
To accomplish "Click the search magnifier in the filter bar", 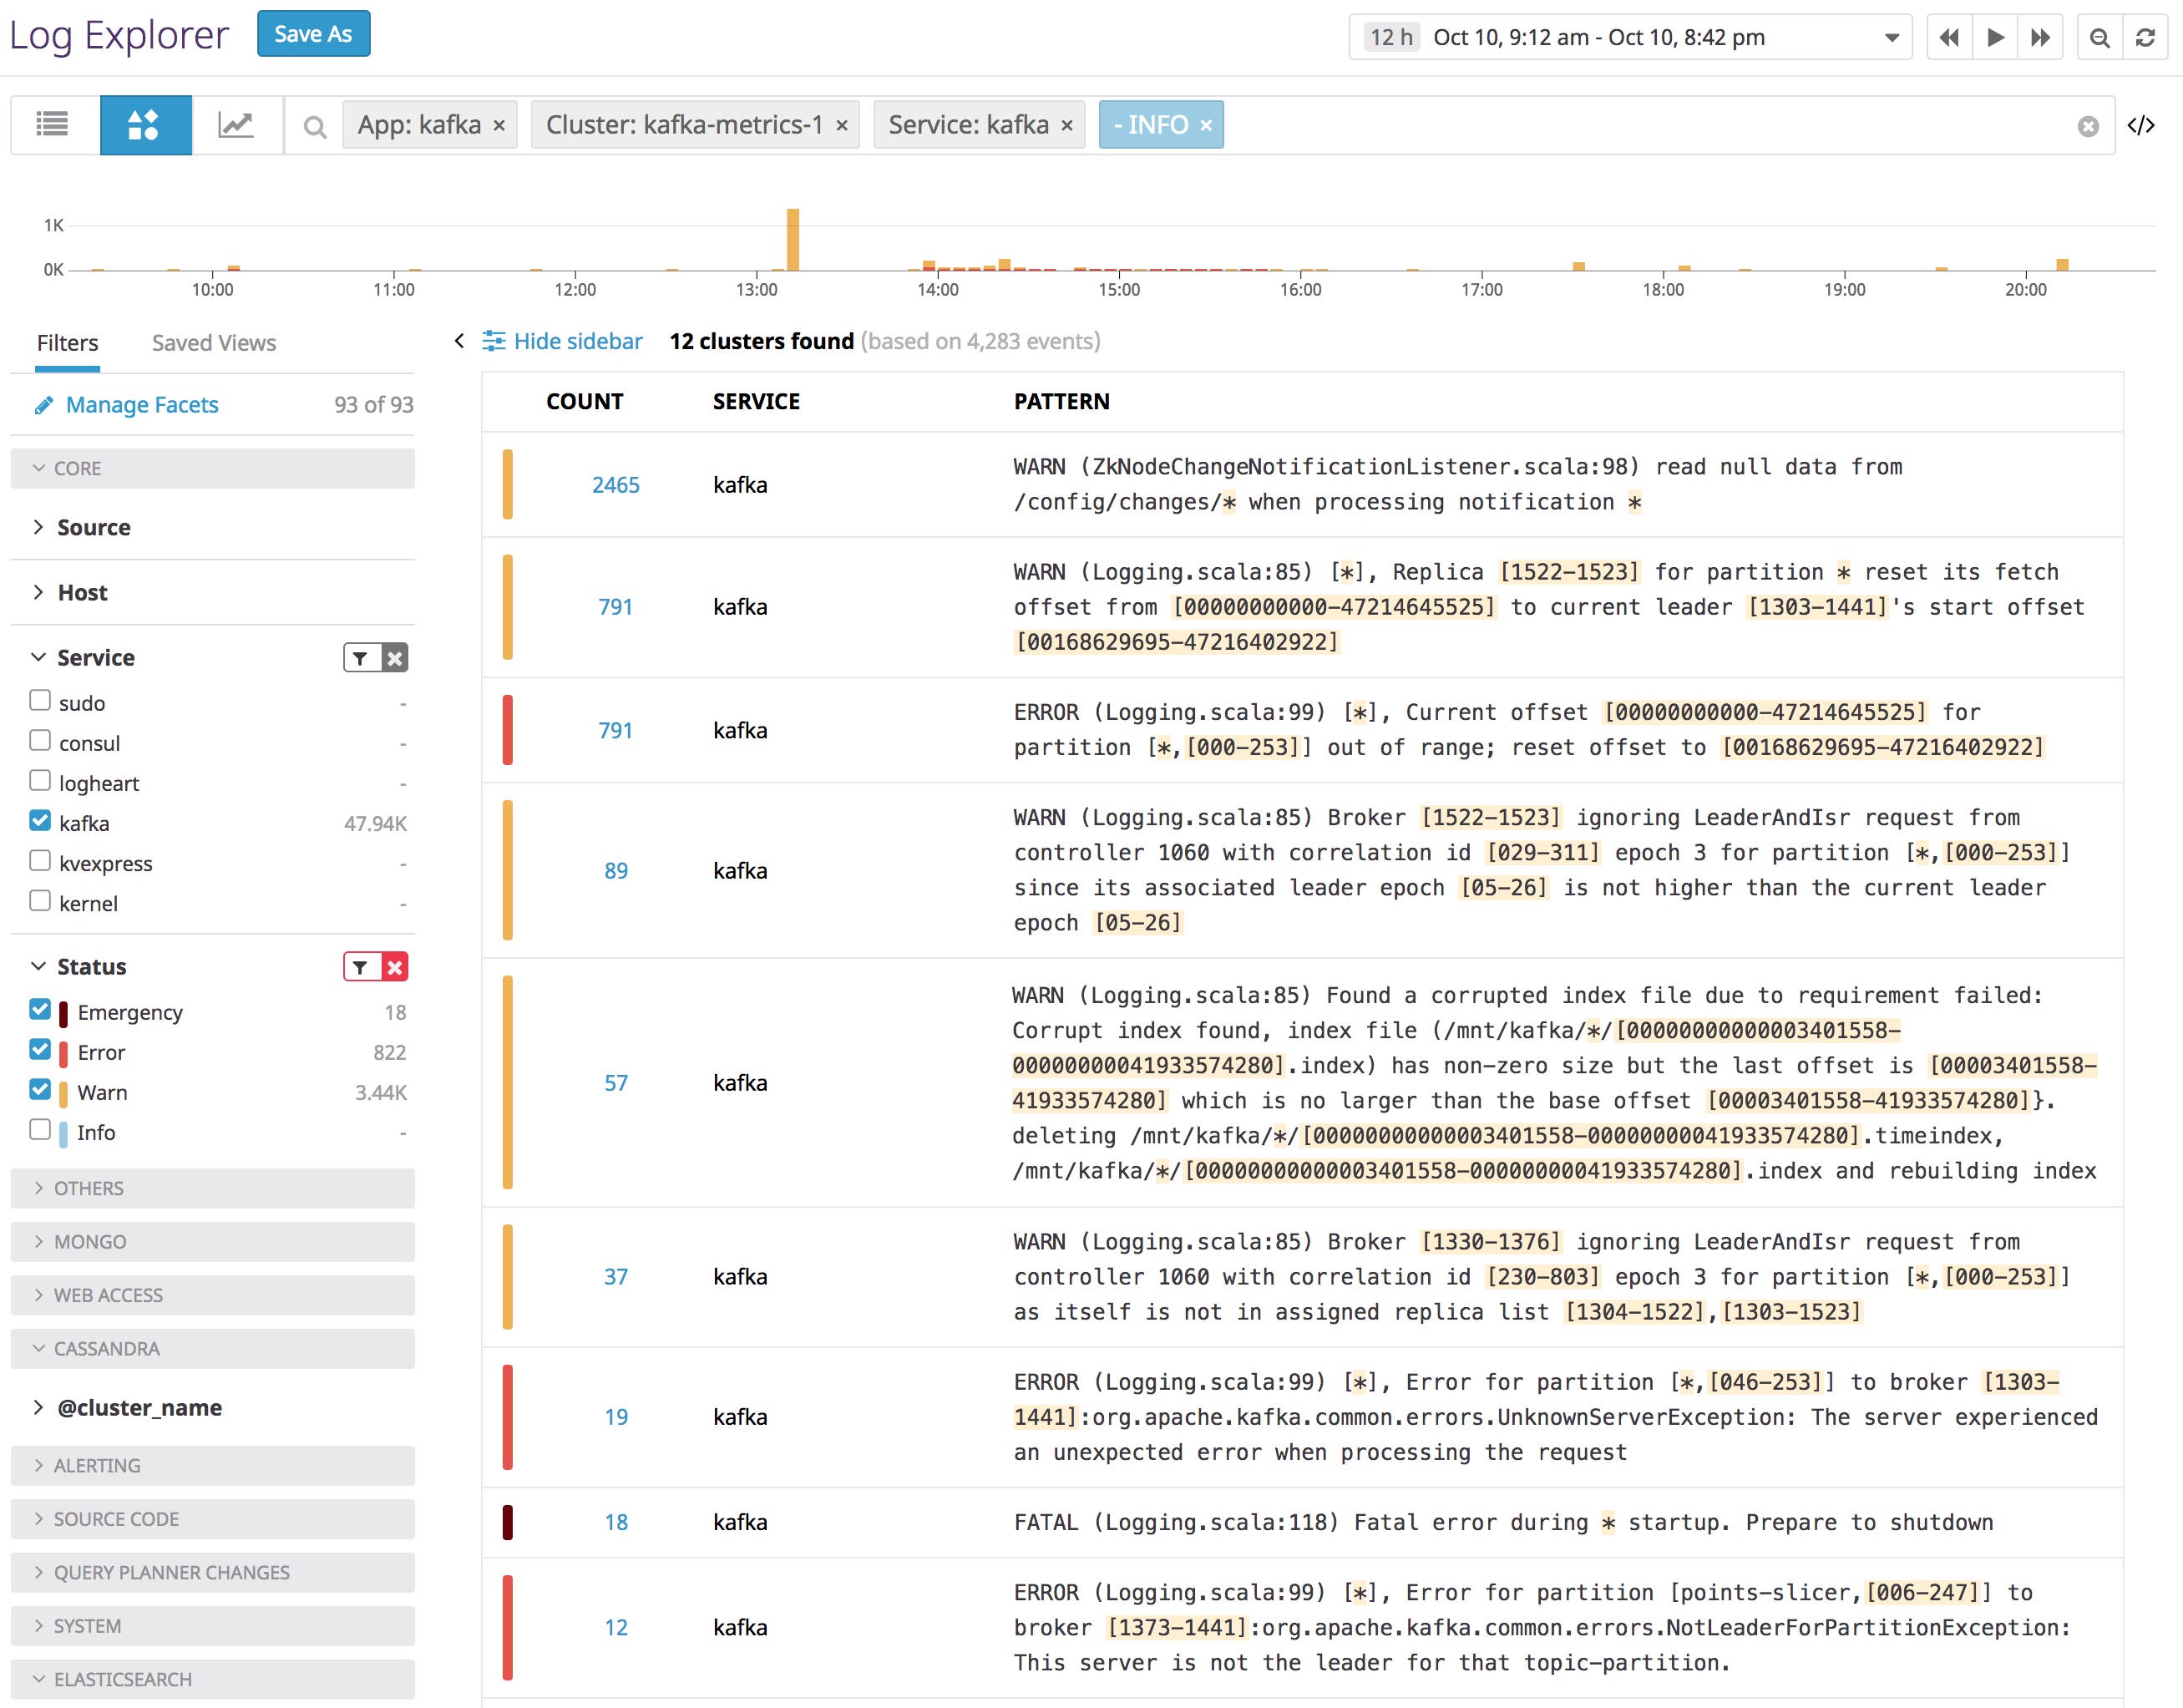I will pyautogui.click(x=314, y=127).
